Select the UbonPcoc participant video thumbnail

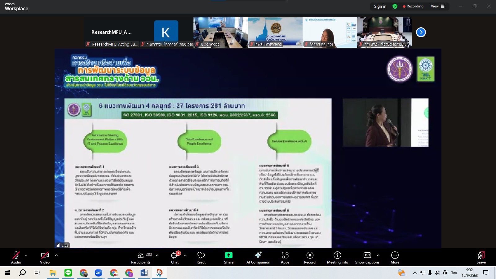pyautogui.click(x=220, y=32)
